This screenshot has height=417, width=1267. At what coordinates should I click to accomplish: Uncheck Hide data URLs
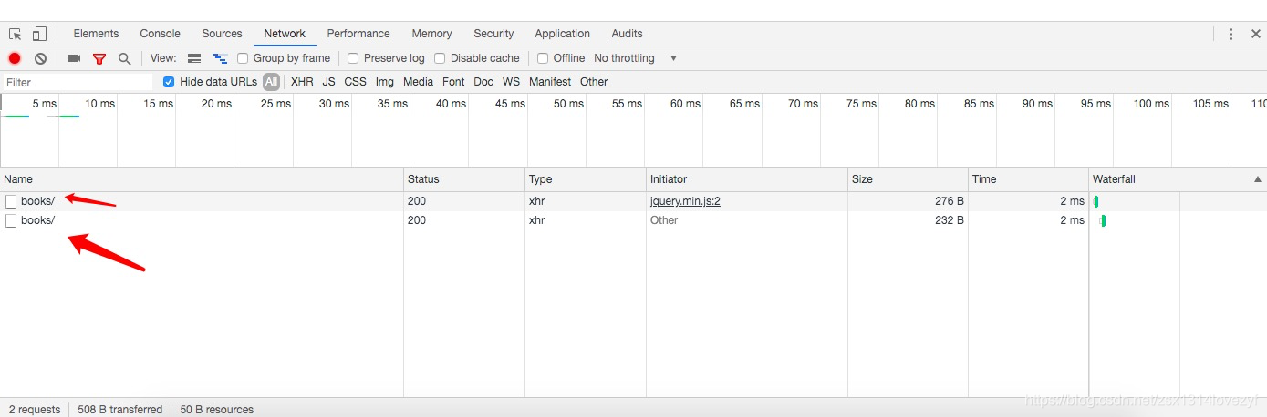point(168,82)
